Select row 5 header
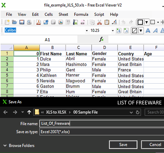Image resolution: width=164 pixels, height=153 pixels. 7,75
